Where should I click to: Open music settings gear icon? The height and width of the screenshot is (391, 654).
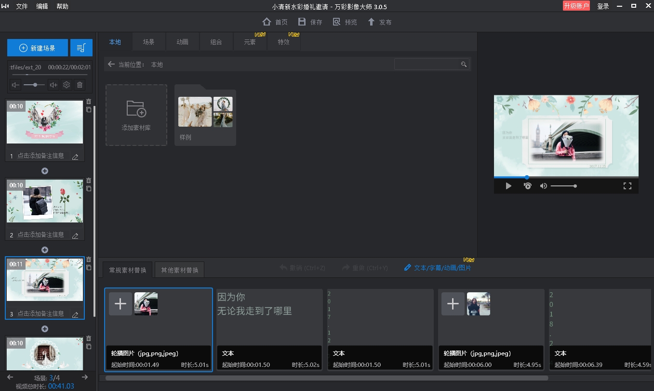click(x=67, y=85)
